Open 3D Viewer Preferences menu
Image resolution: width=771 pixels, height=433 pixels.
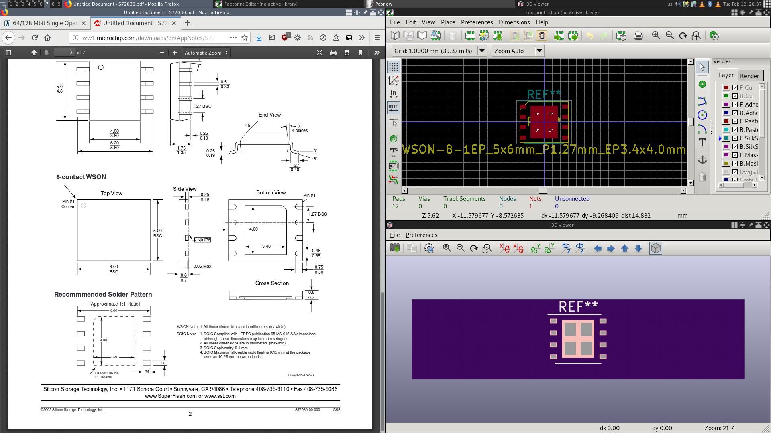tap(421, 235)
